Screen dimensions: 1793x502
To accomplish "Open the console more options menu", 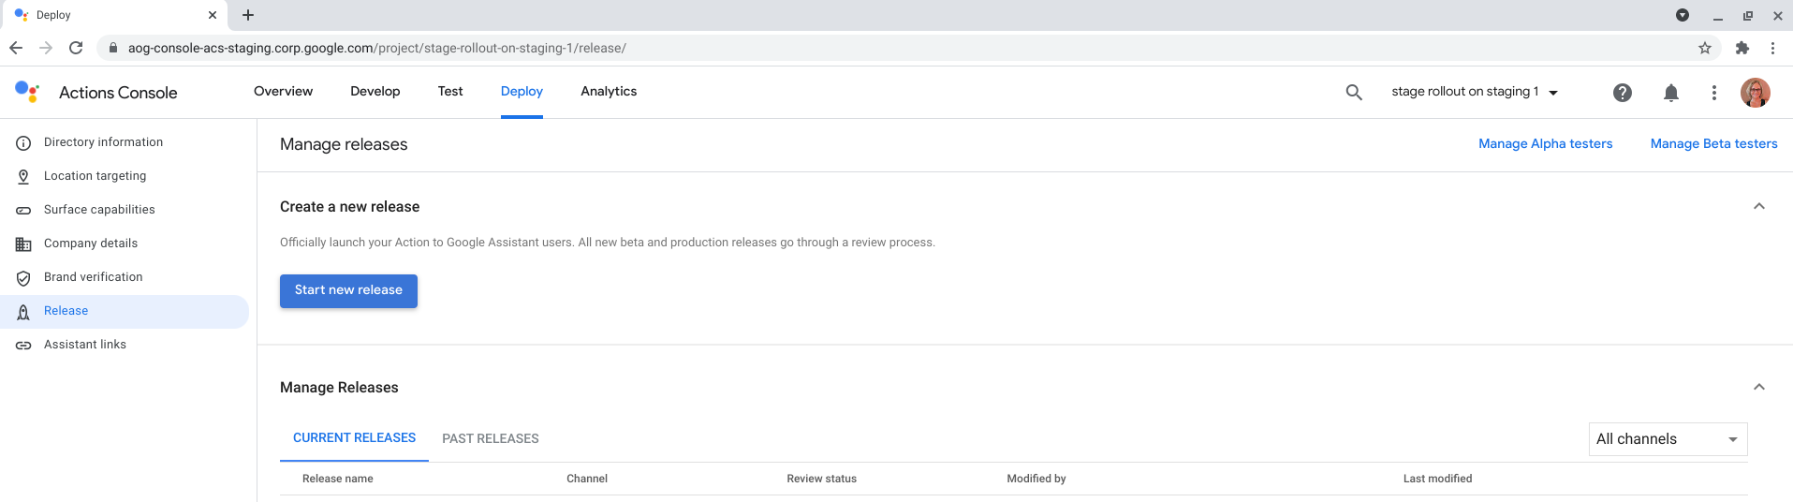I will 1713,92.
